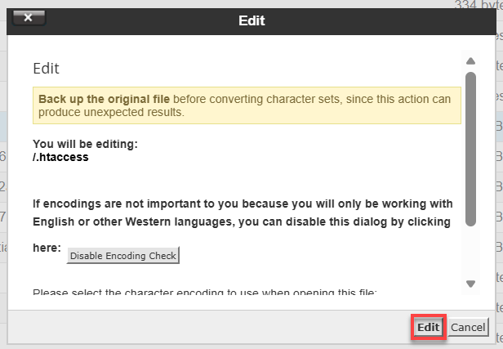Click the empty footer area left of Edit
503x349 pixels.
(204, 327)
